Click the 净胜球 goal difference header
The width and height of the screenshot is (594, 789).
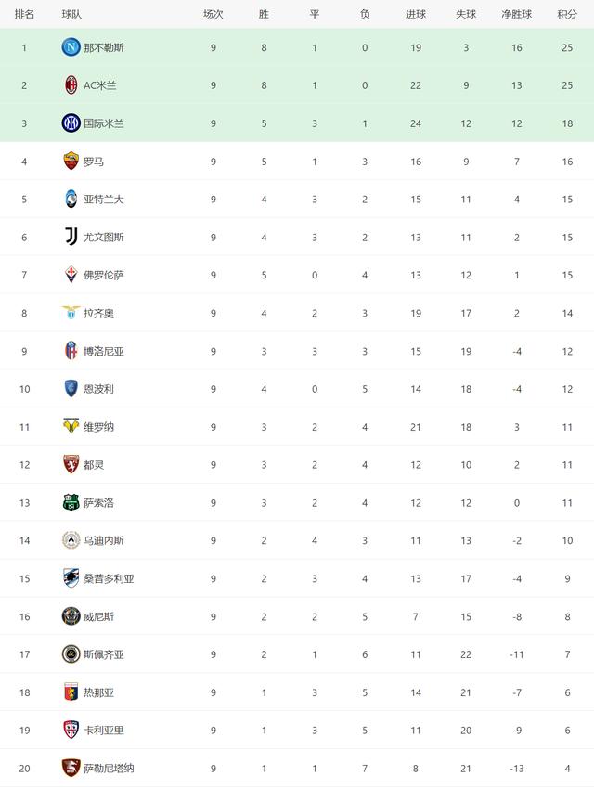pyautogui.click(x=516, y=14)
